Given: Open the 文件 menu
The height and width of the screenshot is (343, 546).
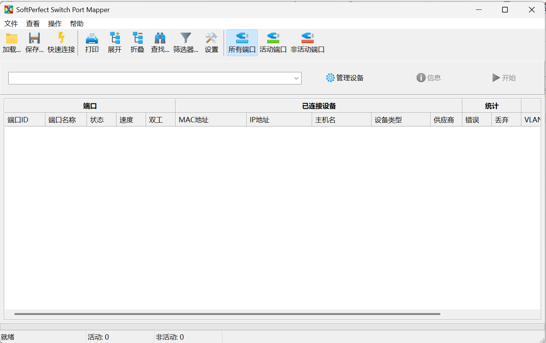Looking at the screenshot, I should [11, 23].
